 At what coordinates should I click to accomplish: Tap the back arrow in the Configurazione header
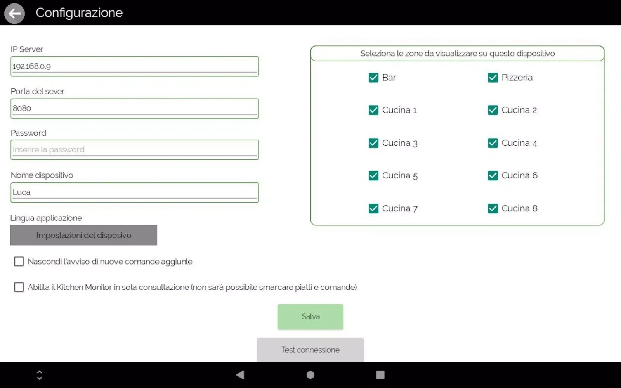[14, 13]
